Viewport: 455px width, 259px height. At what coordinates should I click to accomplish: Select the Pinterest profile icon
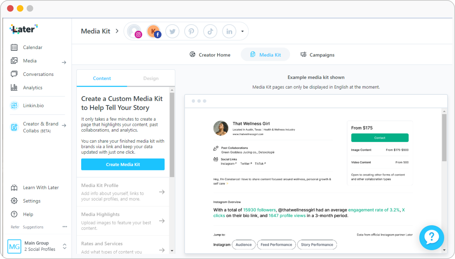point(191,31)
